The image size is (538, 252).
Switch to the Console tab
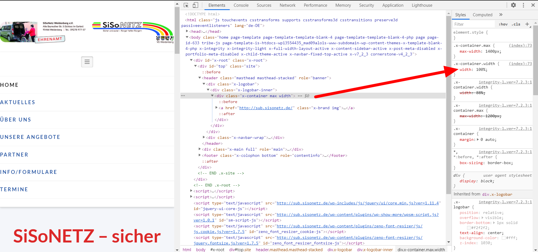click(241, 5)
